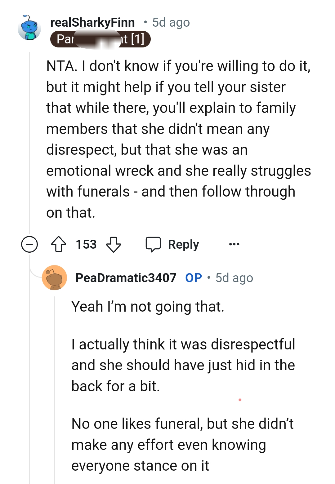
Task: Open the OP badge on PeaDramatic3407
Action: coord(194,278)
